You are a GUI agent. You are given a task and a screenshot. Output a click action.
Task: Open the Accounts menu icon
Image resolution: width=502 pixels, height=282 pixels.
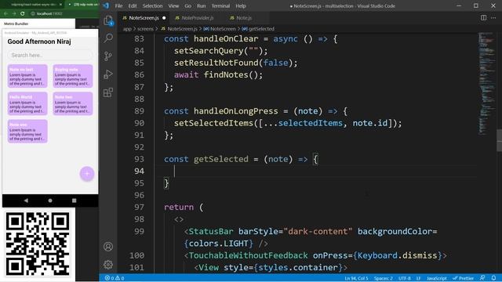click(108, 247)
